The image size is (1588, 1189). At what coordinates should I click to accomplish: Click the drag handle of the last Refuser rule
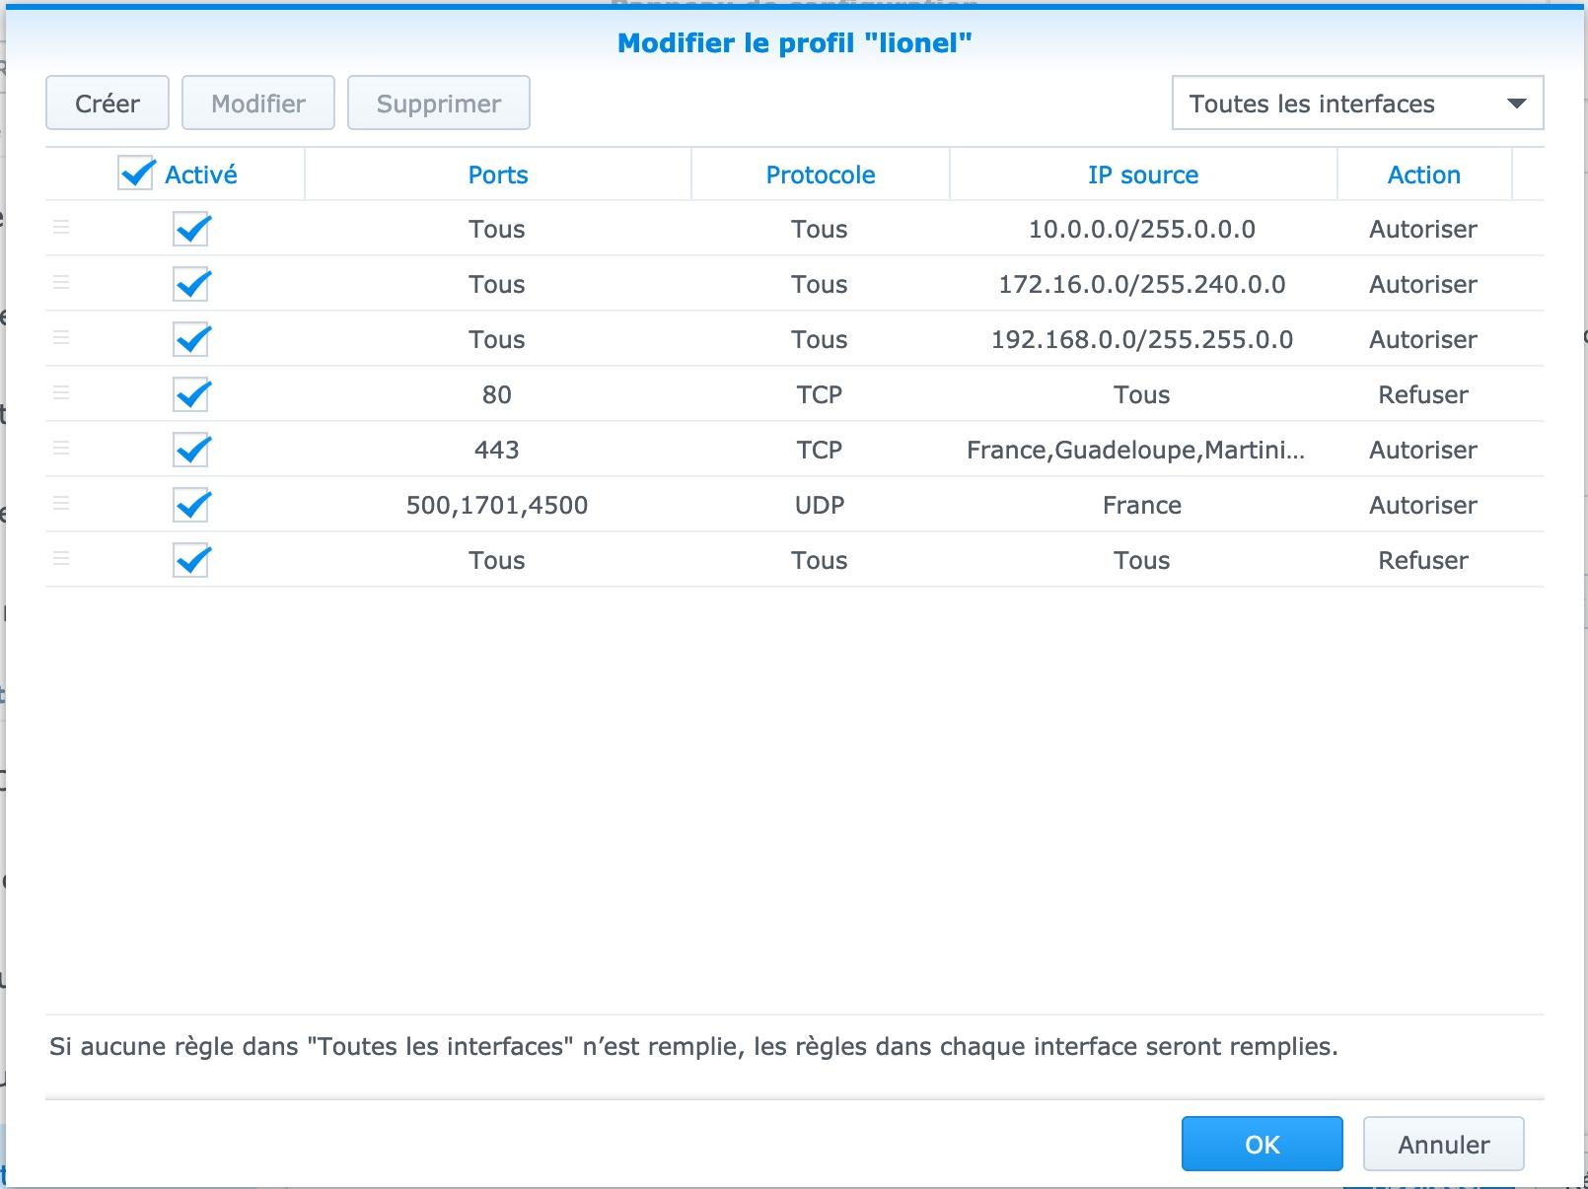coord(61,559)
